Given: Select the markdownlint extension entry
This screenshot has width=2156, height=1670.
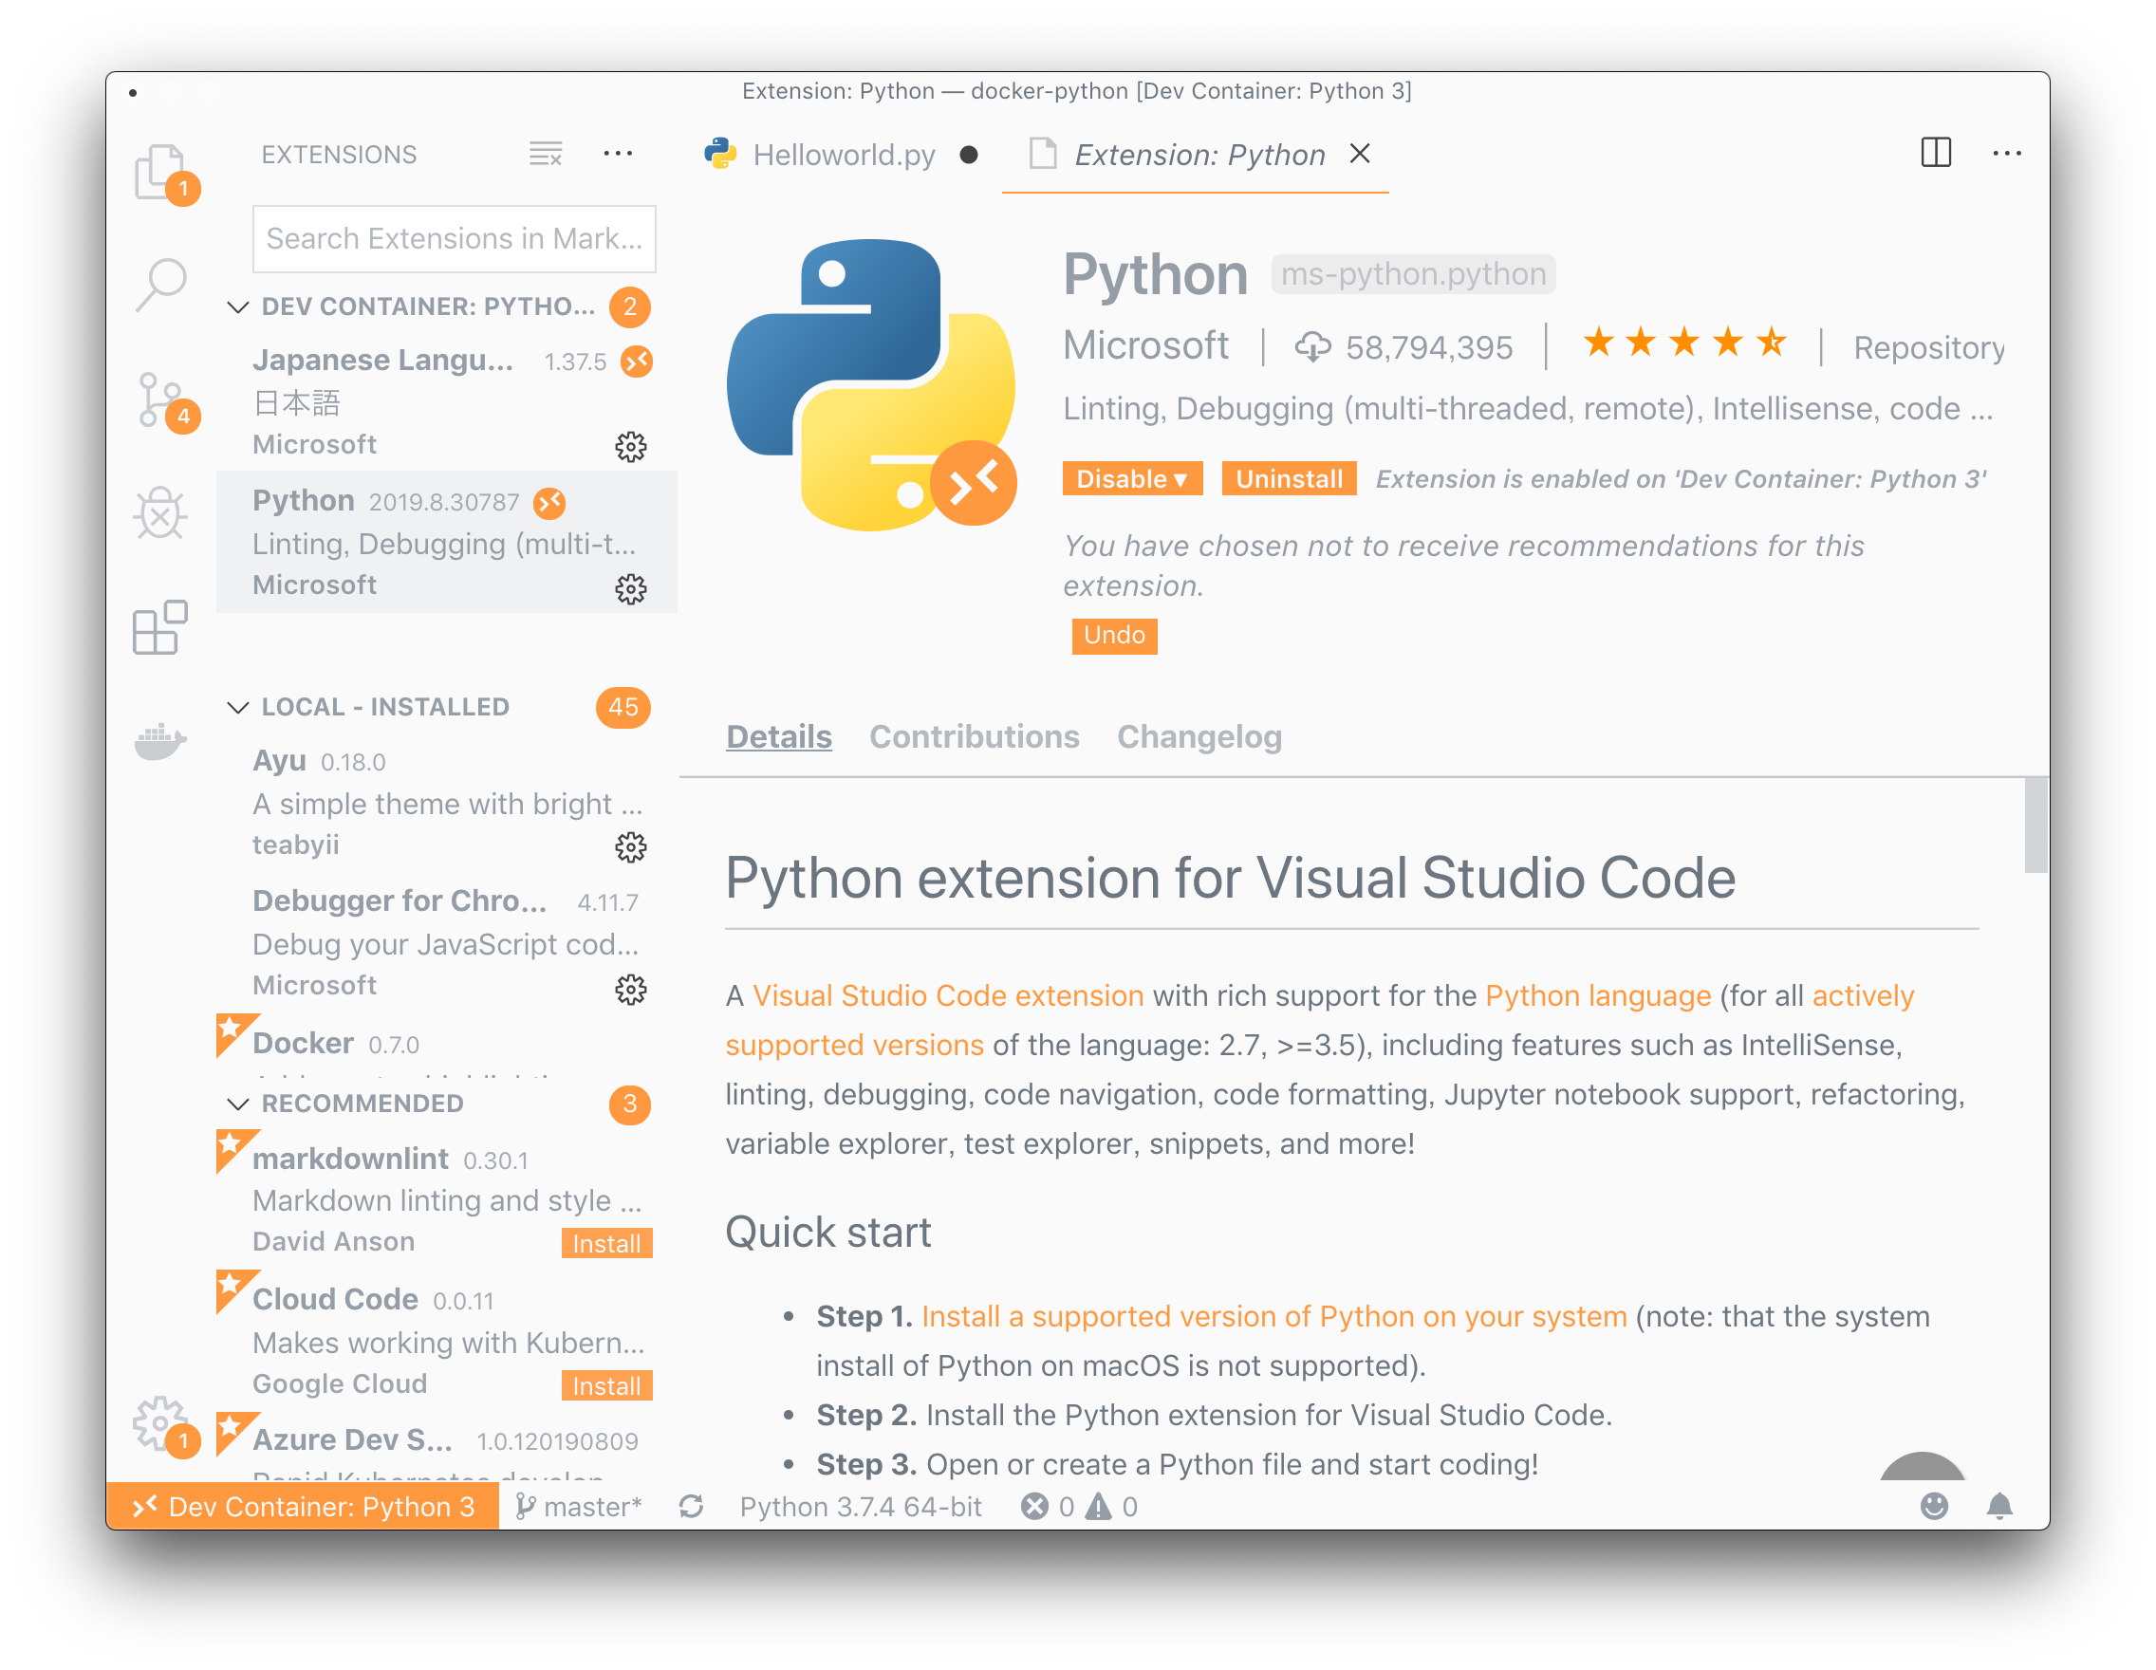Looking at the screenshot, I should pyautogui.click(x=446, y=1197).
